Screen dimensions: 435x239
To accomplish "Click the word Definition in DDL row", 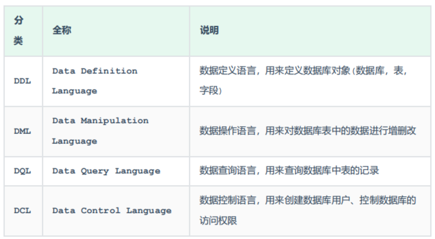I will [109, 71].
